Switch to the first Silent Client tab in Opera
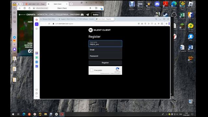The image size is (208, 117). pos(49,19)
